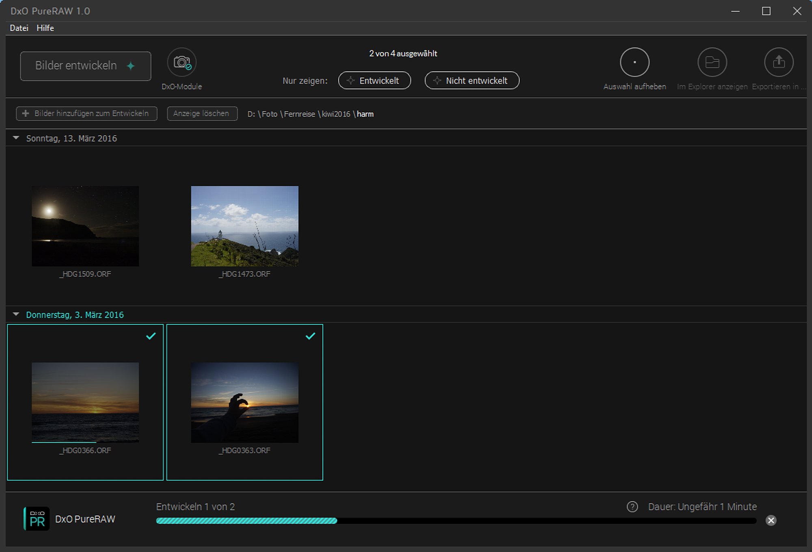Image resolution: width=812 pixels, height=552 pixels.
Task: Click Im Explorer anzeigen folder icon
Action: point(712,62)
